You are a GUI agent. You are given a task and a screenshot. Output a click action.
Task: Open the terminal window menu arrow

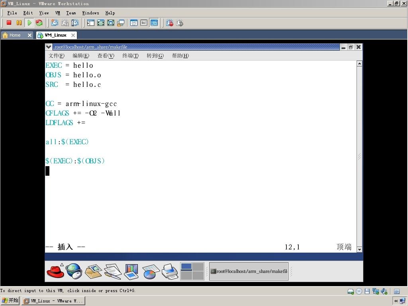pyautogui.click(x=49, y=47)
